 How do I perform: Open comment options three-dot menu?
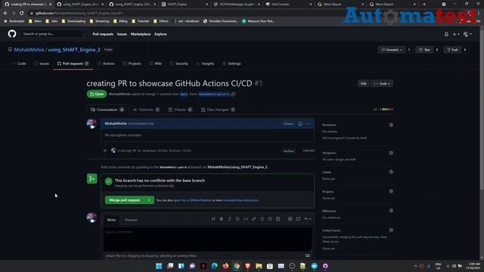click(307, 124)
